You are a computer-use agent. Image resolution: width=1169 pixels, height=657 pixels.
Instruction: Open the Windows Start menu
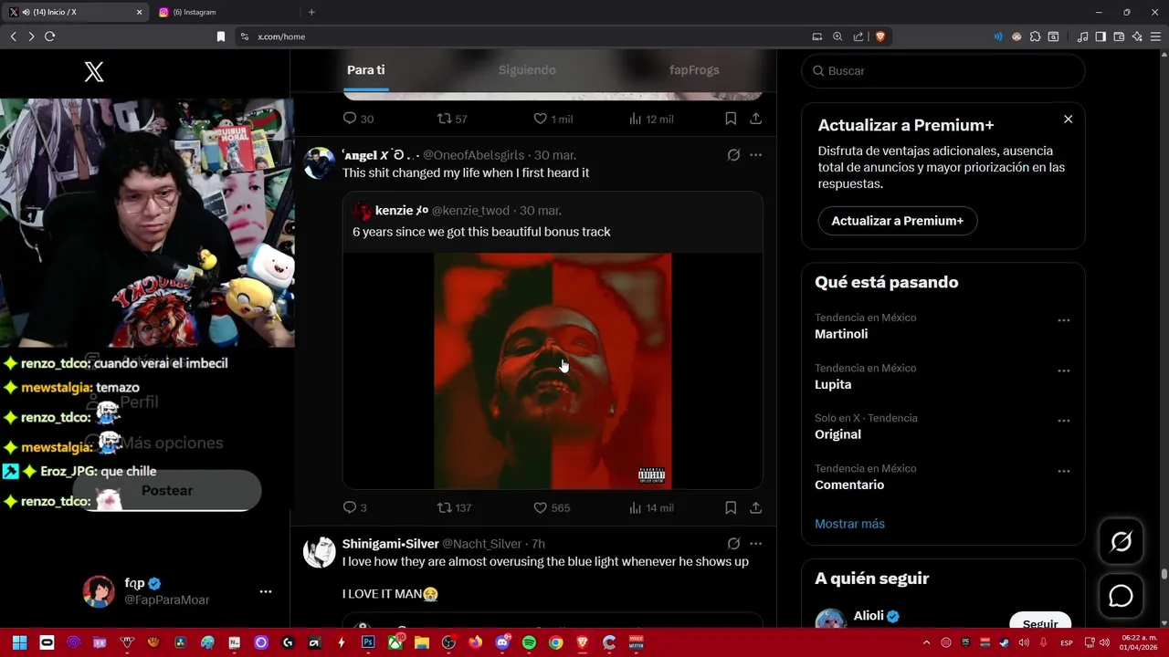(x=19, y=642)
